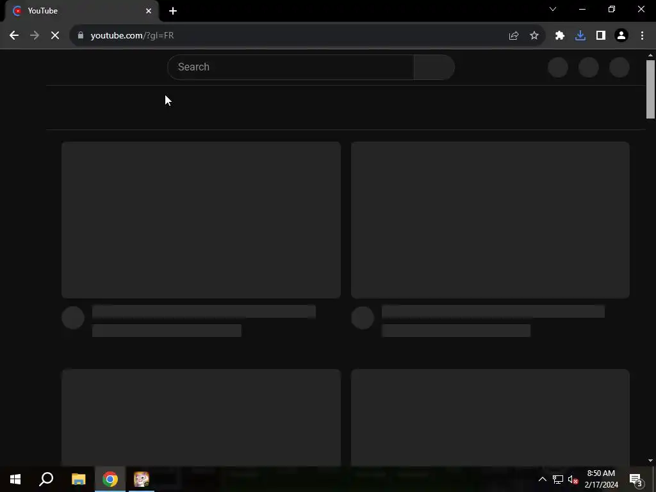Click the page vertical scrollbar thumb

click(x=650, y=89)
